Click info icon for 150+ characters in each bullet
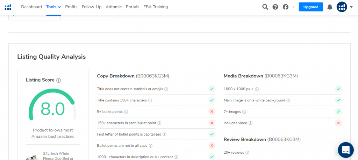This screenshot has height=160, width=358. [x=159, y=123]
